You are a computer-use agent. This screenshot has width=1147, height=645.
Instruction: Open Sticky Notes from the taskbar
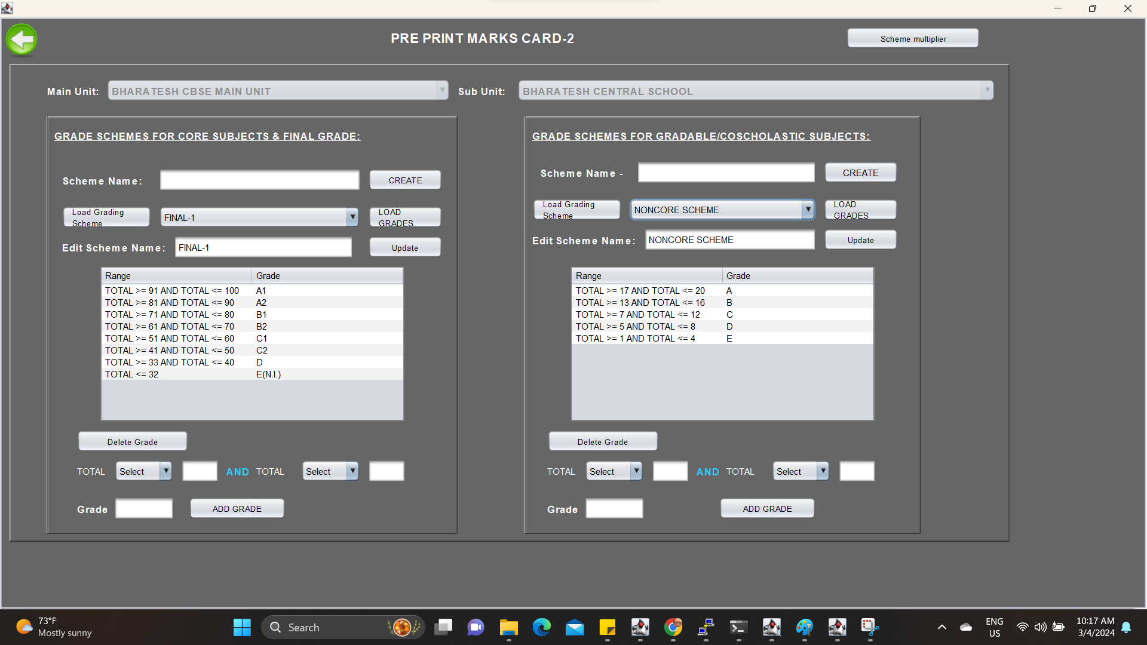(607, 627)
